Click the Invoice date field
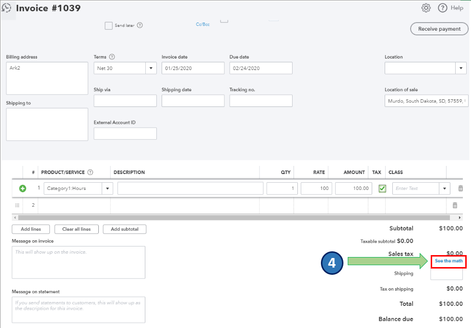This screenshot has width=471, height=328. 193,68
